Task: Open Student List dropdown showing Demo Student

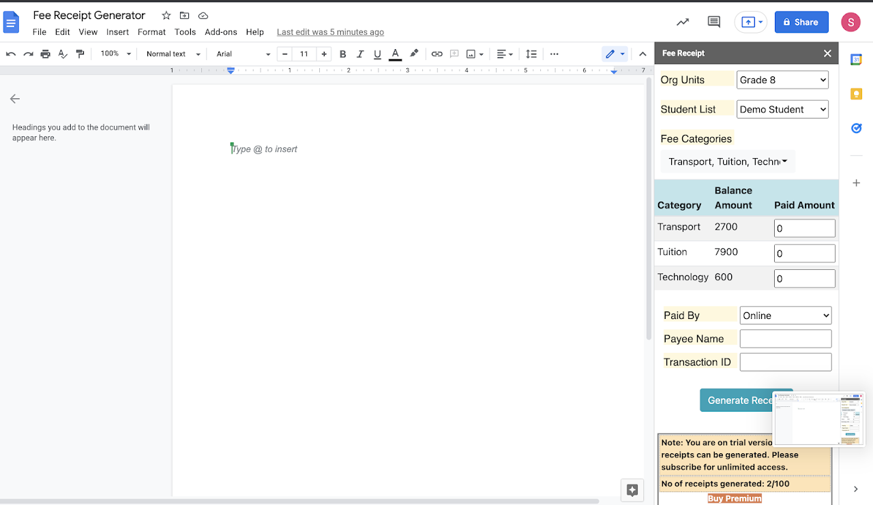Action: pos(783,109)
